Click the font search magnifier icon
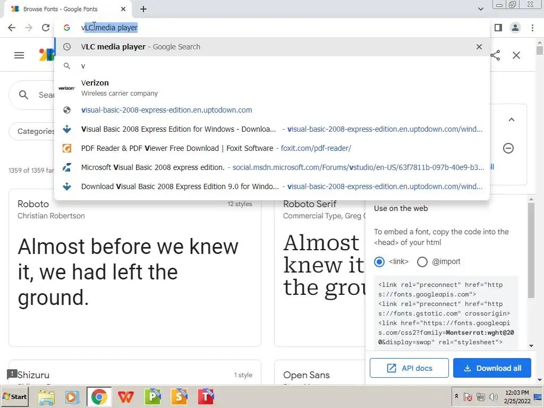 coord(23,95)
